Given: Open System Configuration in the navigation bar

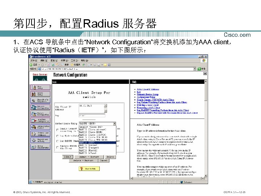Looking at the screenshot, I should point(40,114).
